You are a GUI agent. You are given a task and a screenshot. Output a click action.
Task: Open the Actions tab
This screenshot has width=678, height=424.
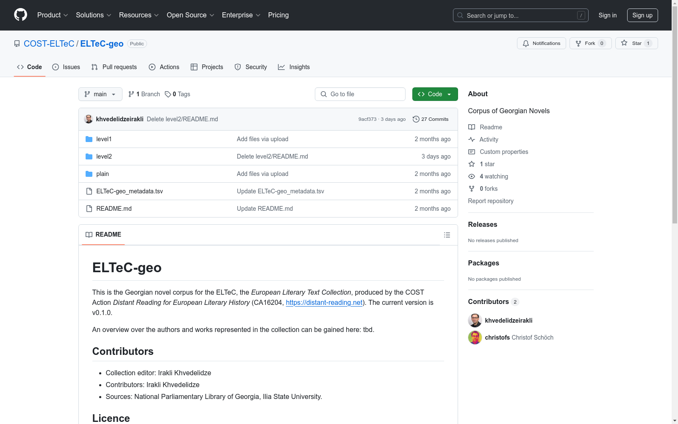pyautogui.click(x=164, y=67)
